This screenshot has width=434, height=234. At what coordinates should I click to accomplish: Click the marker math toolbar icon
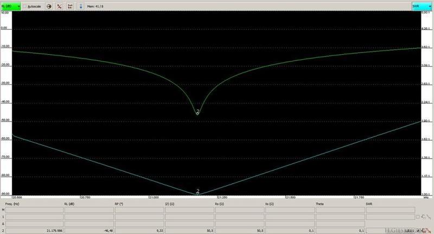click(59, 6)
